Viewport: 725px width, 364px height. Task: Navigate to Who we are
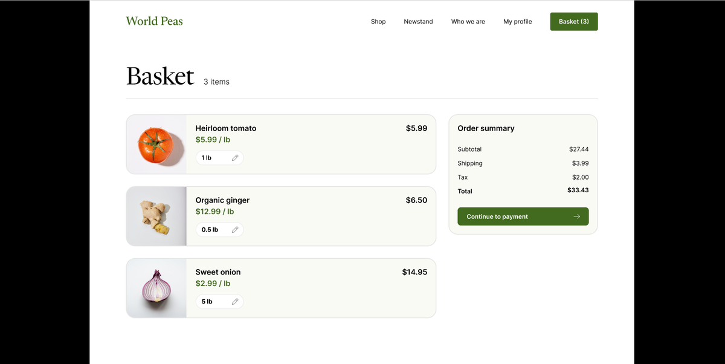(468, 22)
